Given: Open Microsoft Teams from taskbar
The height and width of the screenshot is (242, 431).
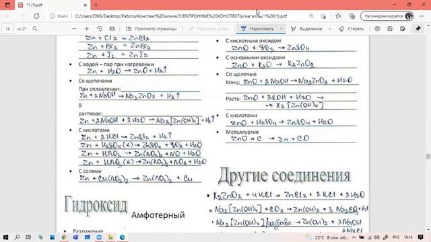Looking at the screenshot, I should [75, 237].
